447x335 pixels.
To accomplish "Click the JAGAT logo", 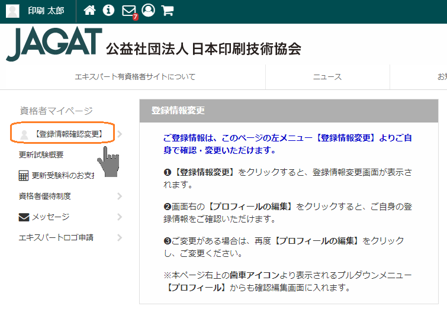I will pyautogui.click(x=54, y=43).
